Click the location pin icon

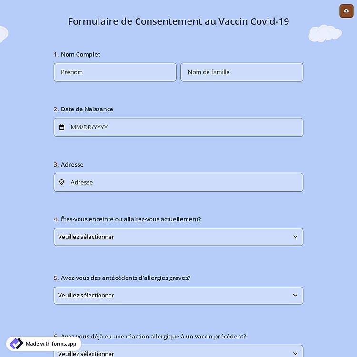click(x=62, y=182)
